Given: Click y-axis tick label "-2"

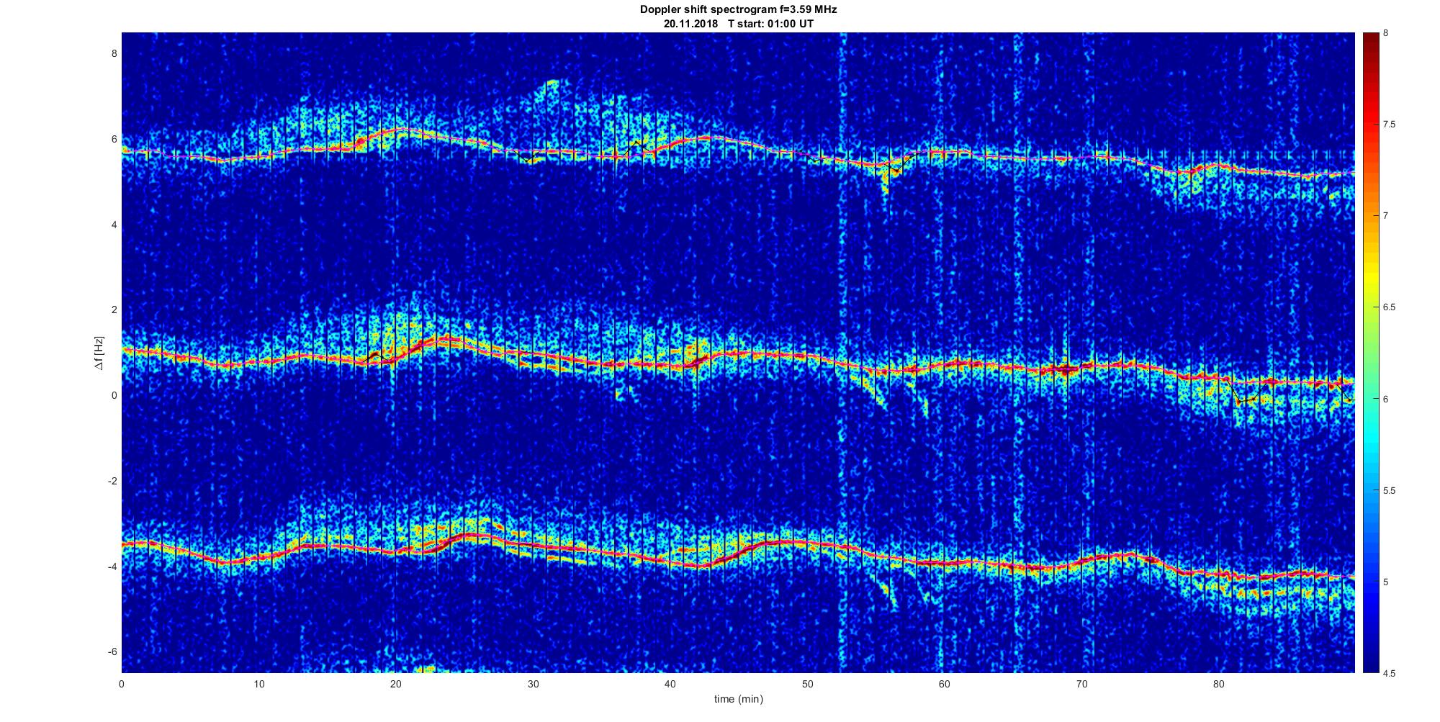Looking at the screenshot, I should (112, 481).
